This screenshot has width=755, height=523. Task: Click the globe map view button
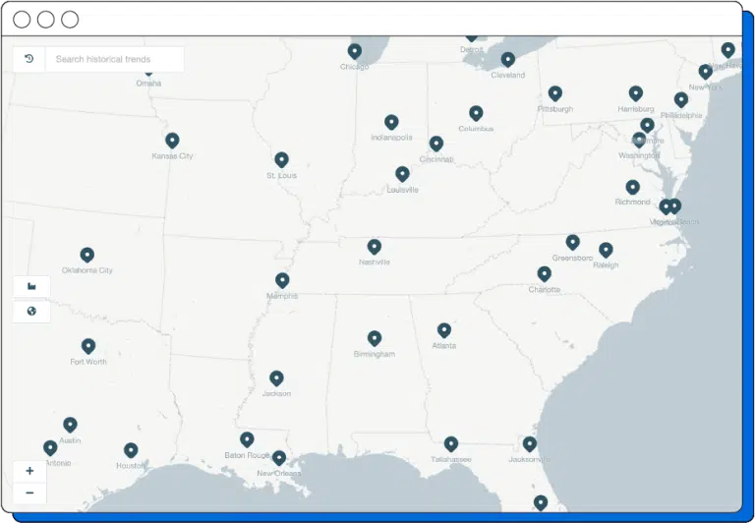tap(31, 312)
